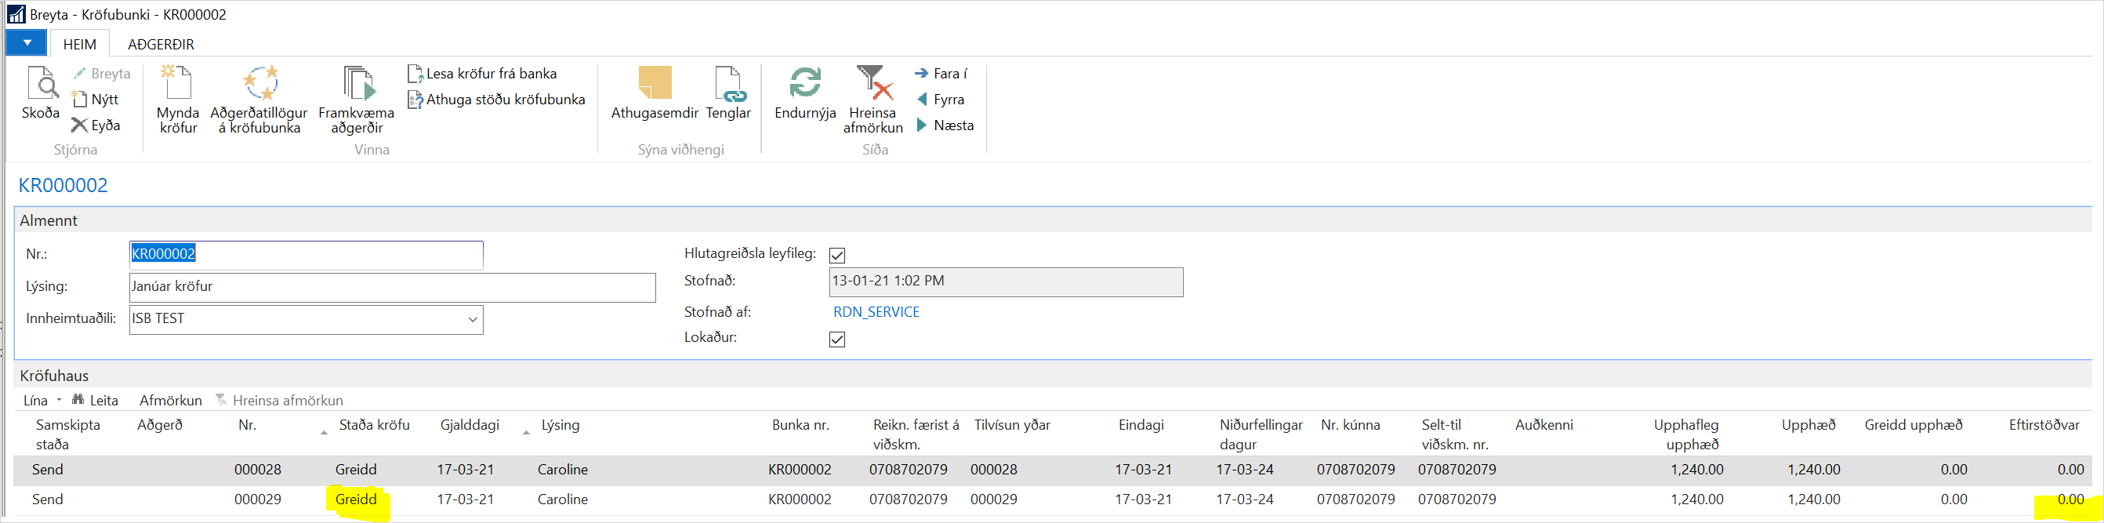The image size is (2104, 523).
Task: Open the Athugasemdir notes icon
Action: [655, 84]
